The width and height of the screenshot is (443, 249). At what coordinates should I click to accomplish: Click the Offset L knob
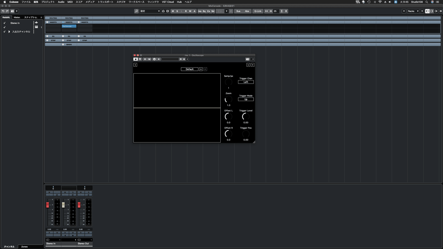tap(228, 116)
